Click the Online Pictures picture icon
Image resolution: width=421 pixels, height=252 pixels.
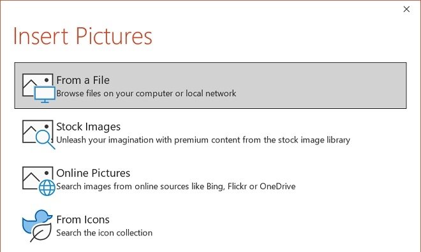click(x=39, y=181)
